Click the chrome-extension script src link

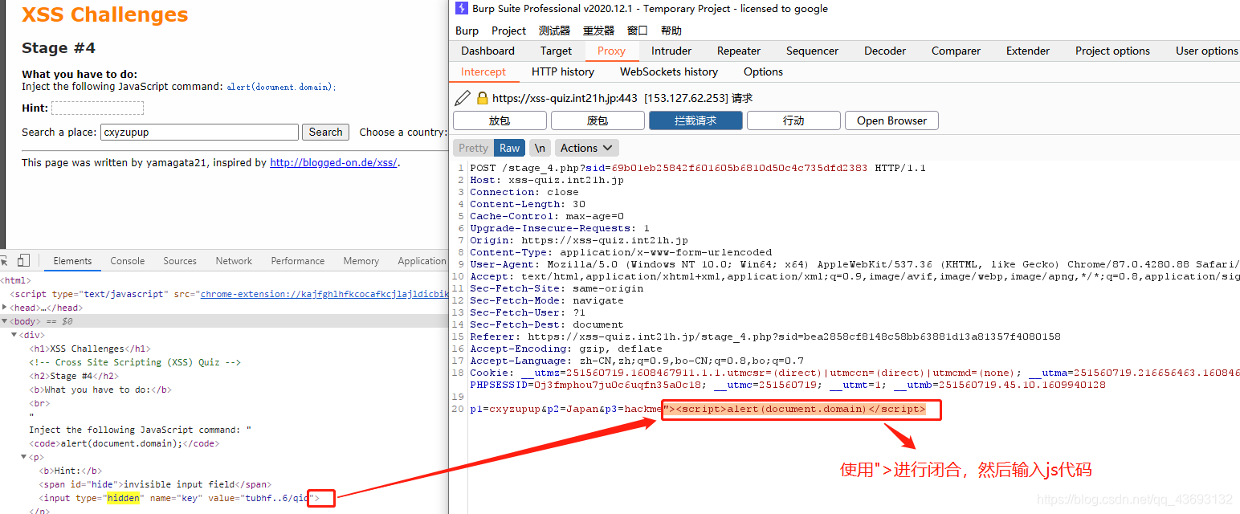[324, 294]
